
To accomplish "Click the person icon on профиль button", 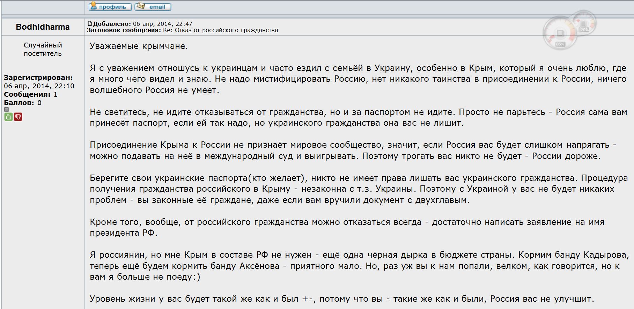I will (93, 6).
